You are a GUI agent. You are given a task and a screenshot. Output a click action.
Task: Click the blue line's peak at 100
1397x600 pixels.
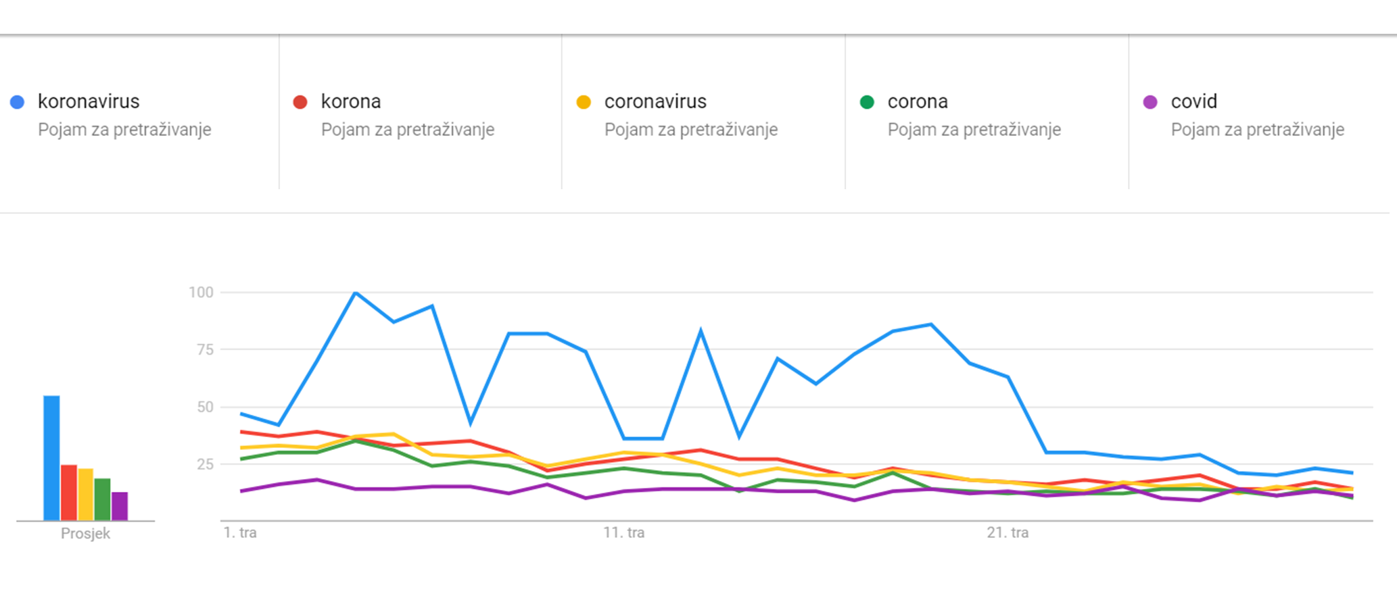(x=356, y=293)
